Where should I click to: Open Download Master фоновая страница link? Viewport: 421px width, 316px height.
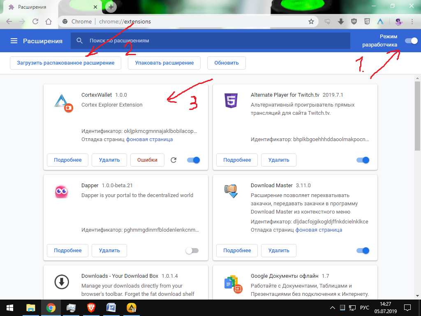[319, 230]
